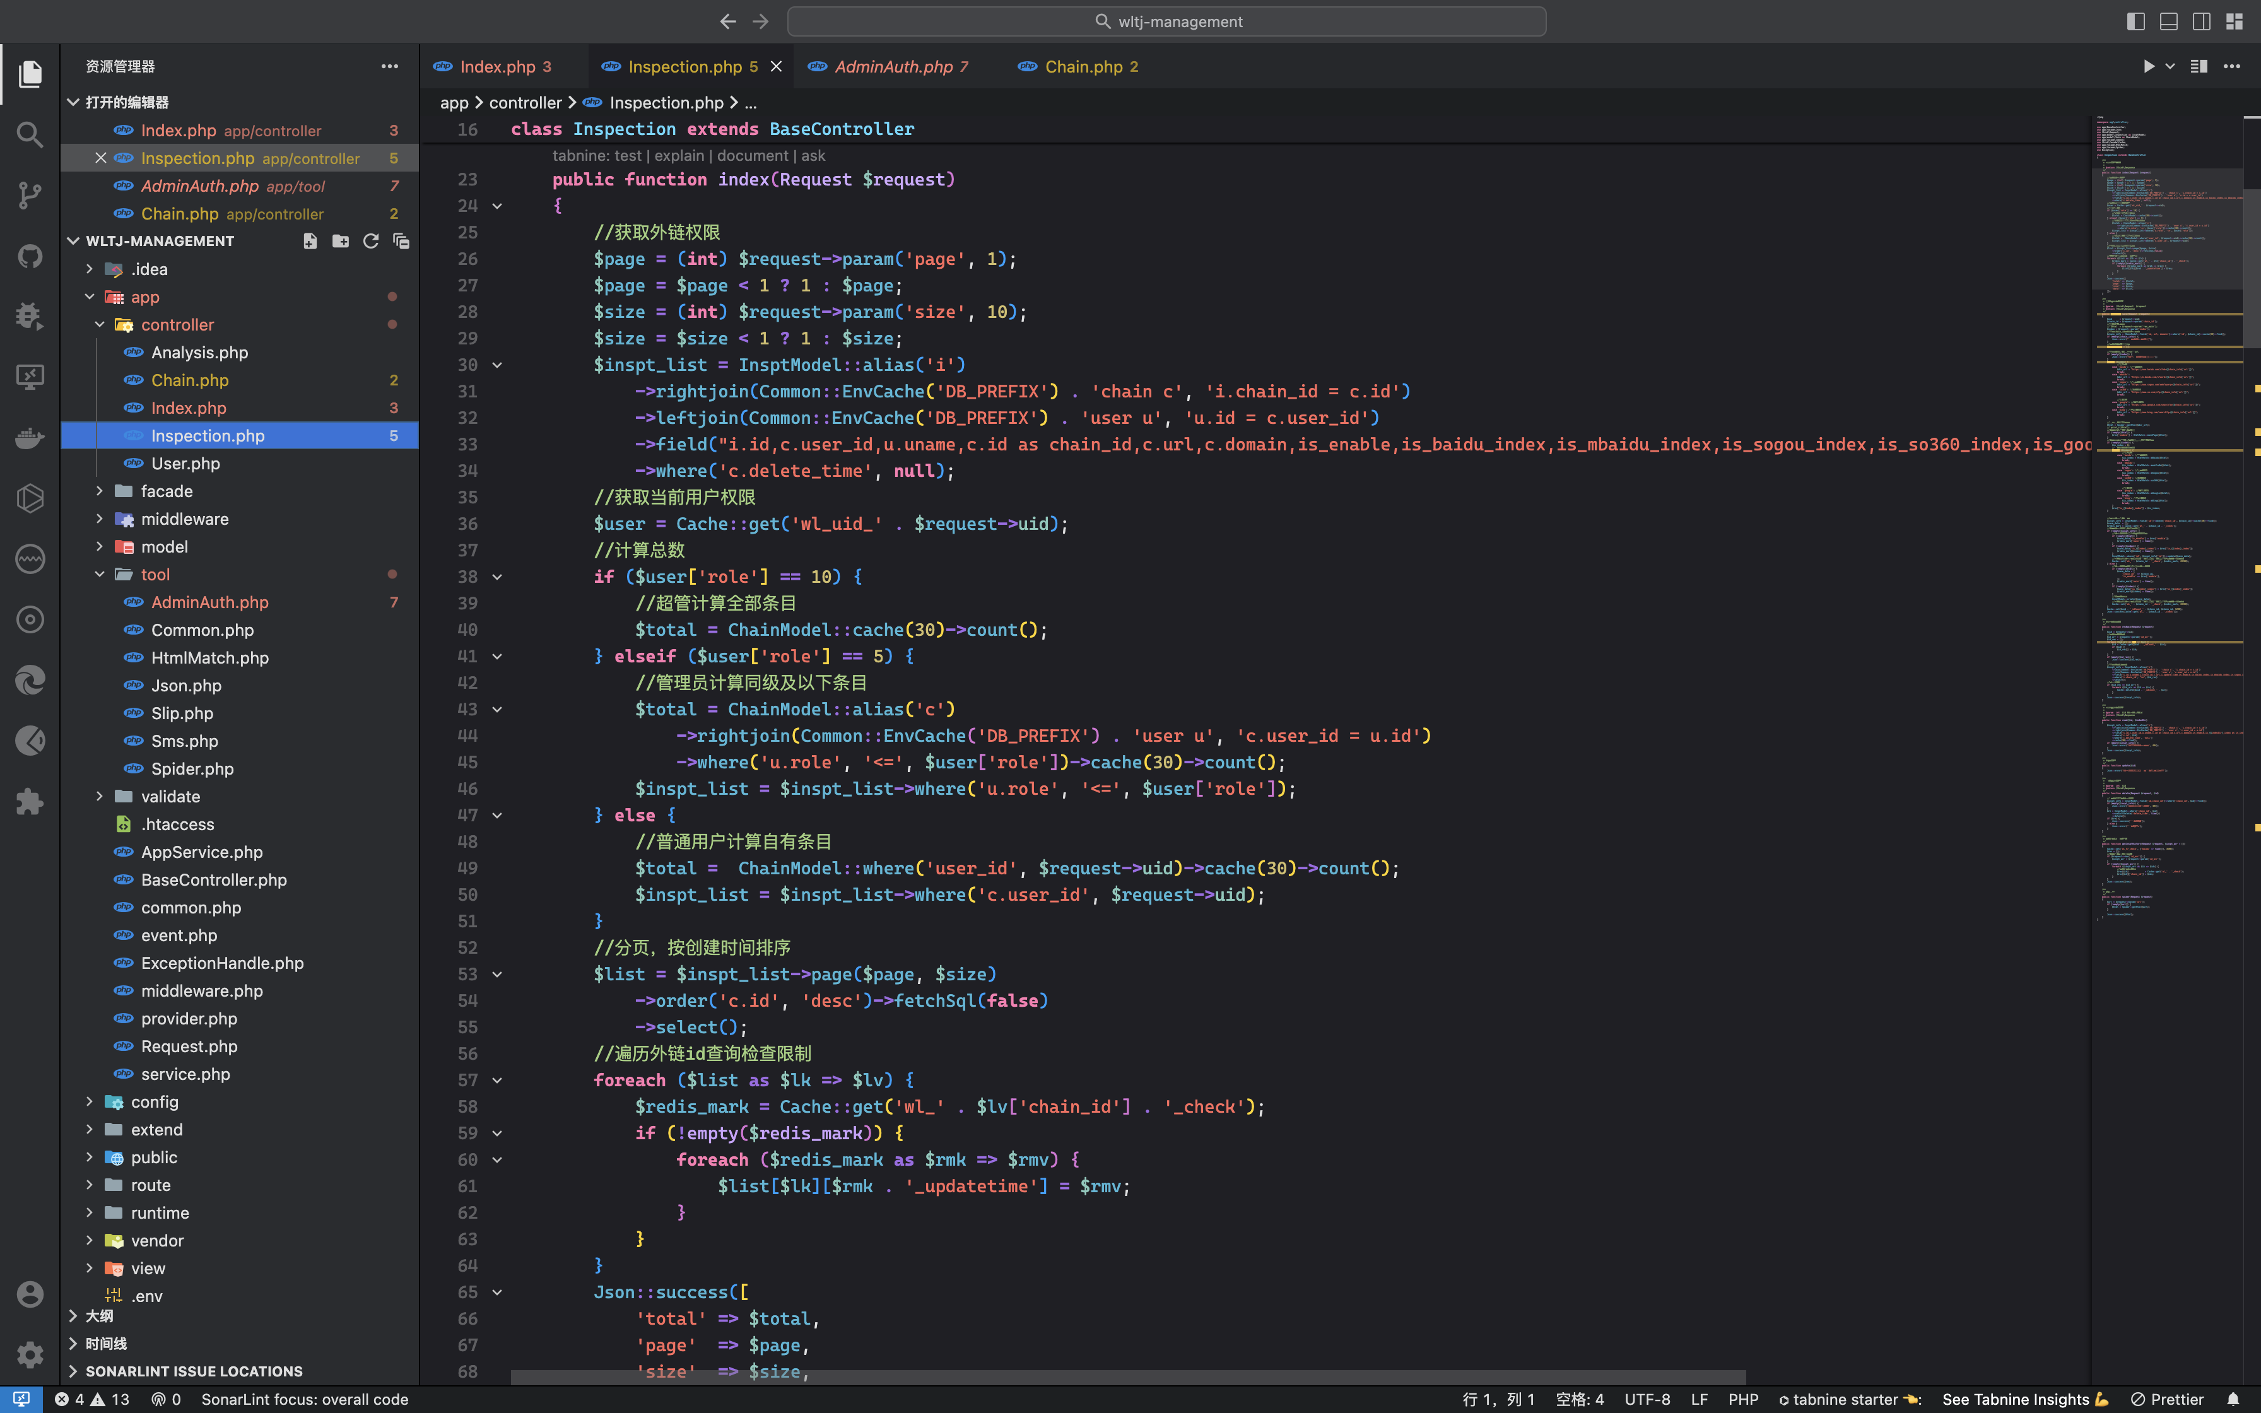Click controller breadcrumb segment
This screenshot has height=1413, width=2261.
[525, 103]
